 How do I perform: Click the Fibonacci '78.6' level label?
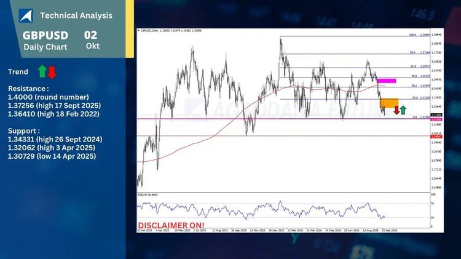(412, 52)
